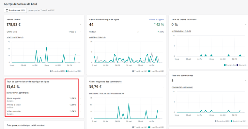Screen dimensions: 248x129
Task: Click the Principaux produits (par unité vendue) heading
Action: tap(25, 125)
